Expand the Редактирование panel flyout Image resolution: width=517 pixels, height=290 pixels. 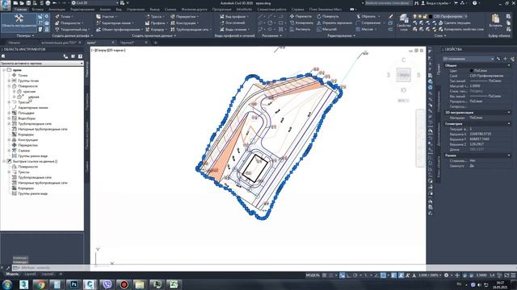coord(341,35)
